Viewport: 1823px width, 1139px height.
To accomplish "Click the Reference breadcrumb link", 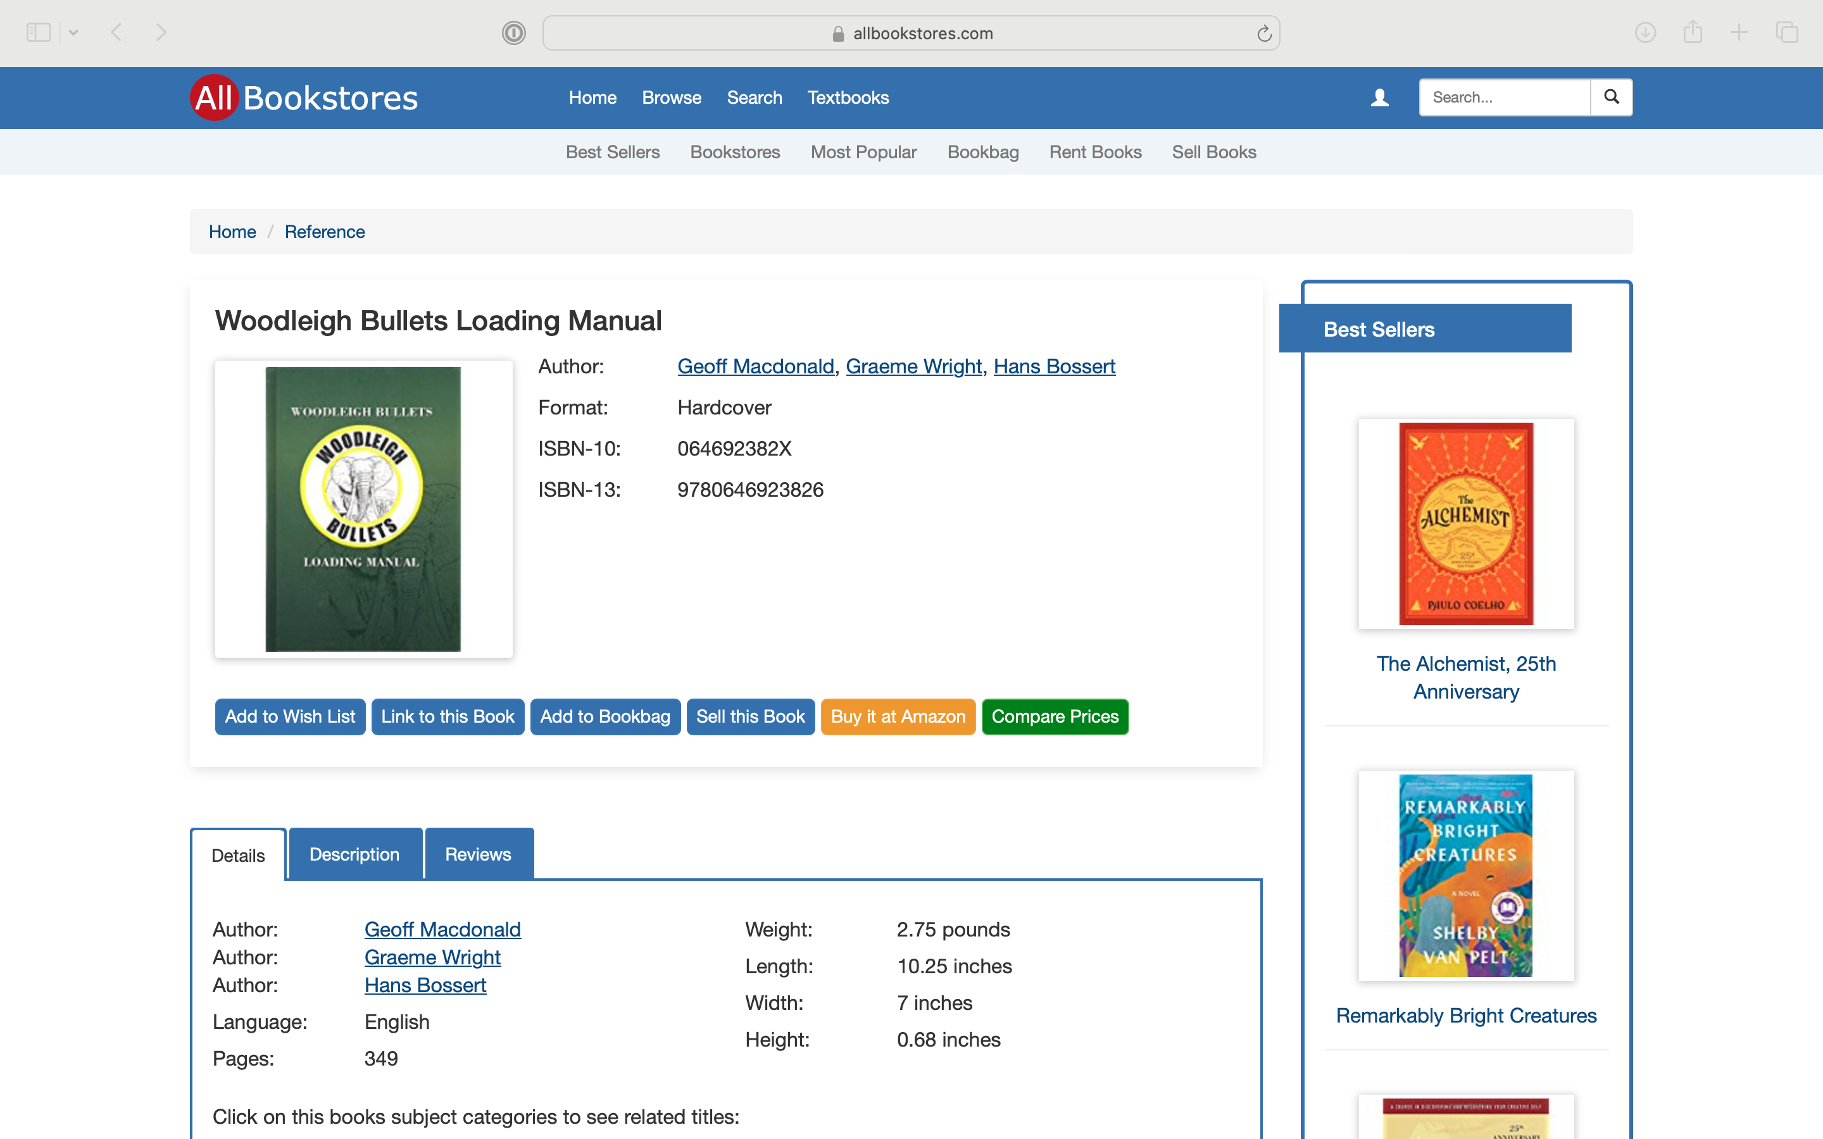I will click(325, 232).
